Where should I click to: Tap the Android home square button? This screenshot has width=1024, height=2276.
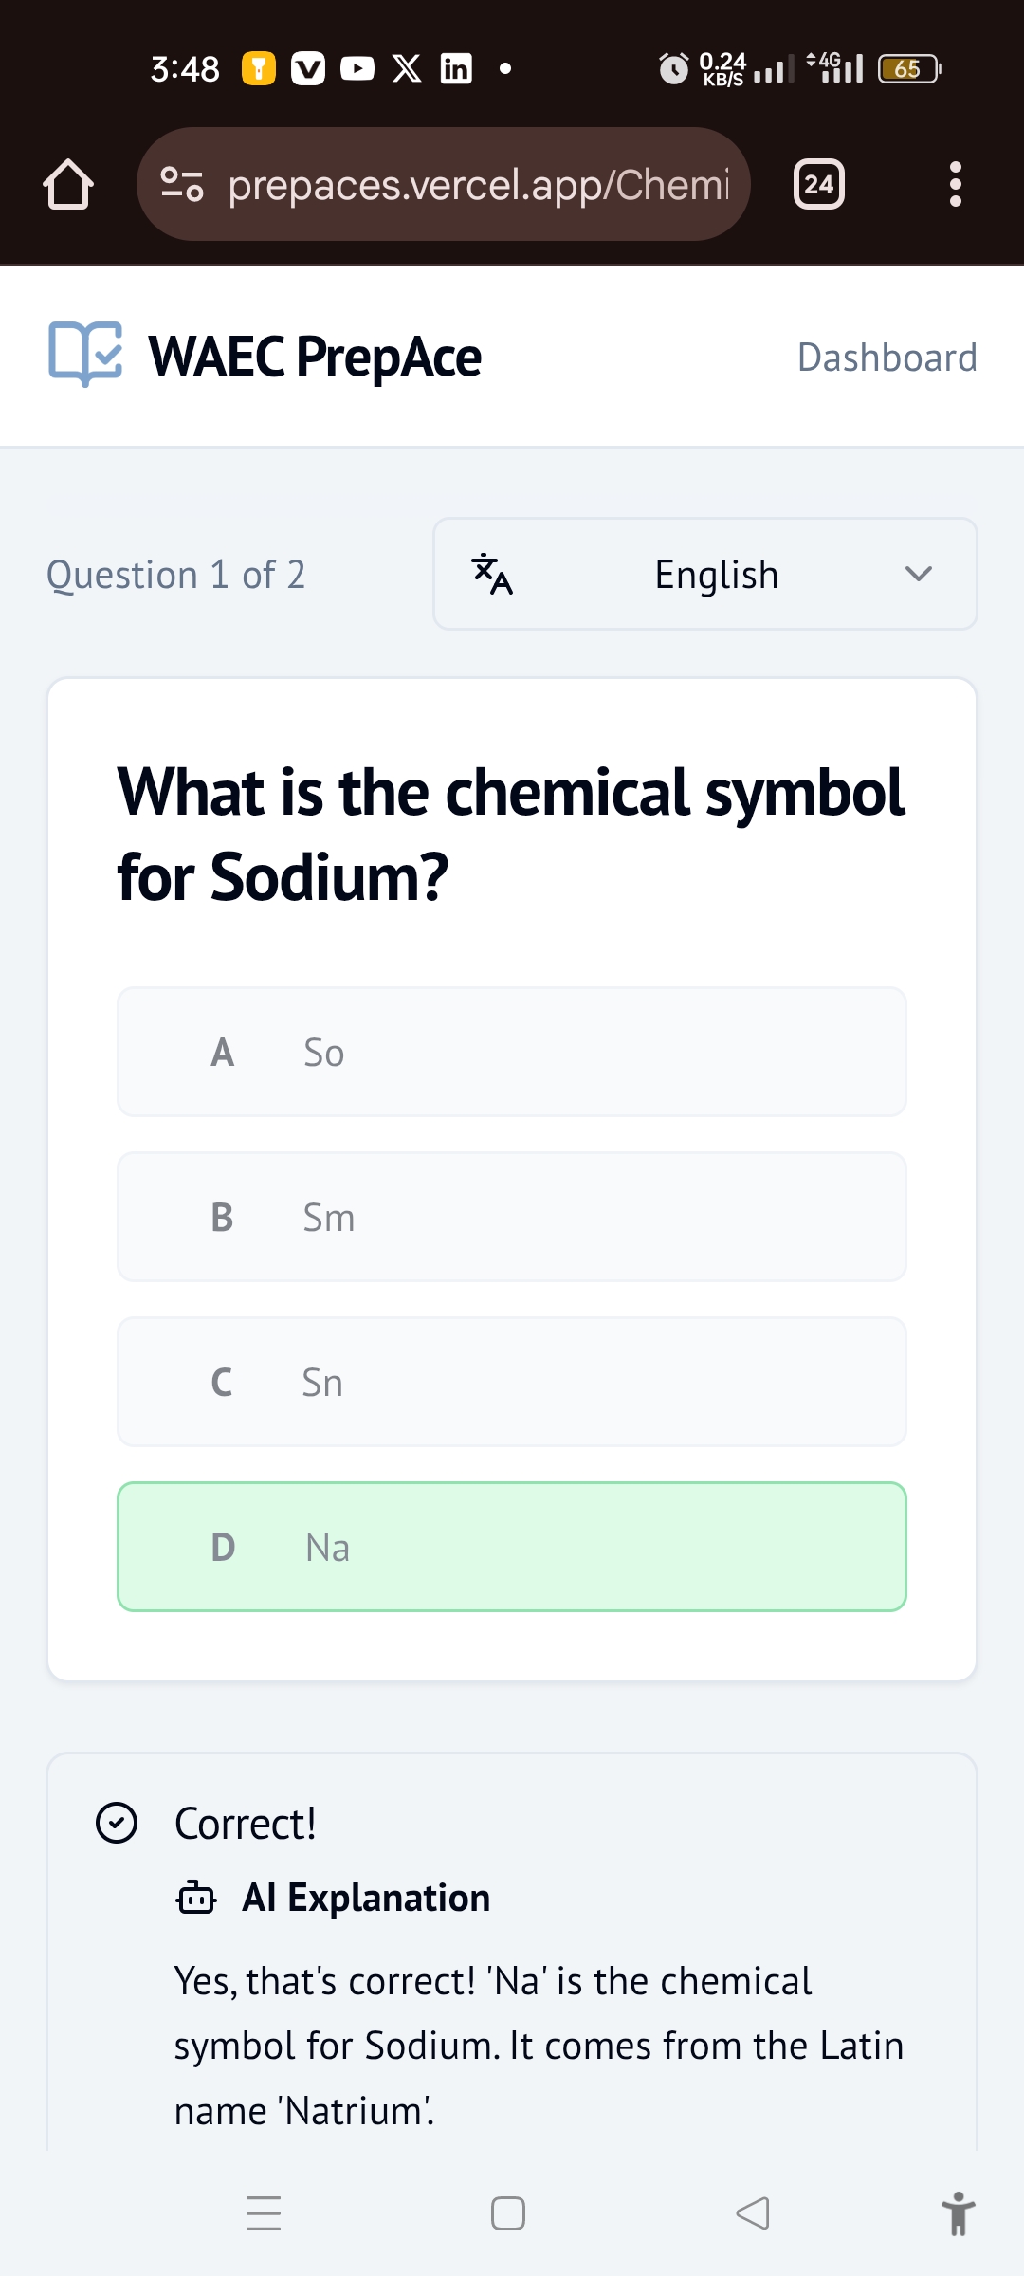(508, 2213)
